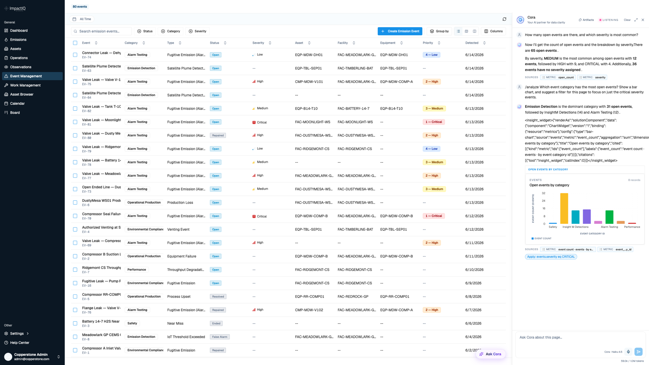This screenshot has height=365, width=649.
Task: Open Operations sidebar item
Action: tap(32, 58)
